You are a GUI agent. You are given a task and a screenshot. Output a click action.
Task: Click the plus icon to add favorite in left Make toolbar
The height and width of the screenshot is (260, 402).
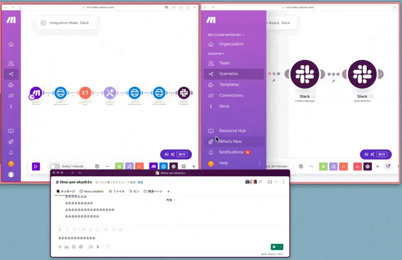193,166
